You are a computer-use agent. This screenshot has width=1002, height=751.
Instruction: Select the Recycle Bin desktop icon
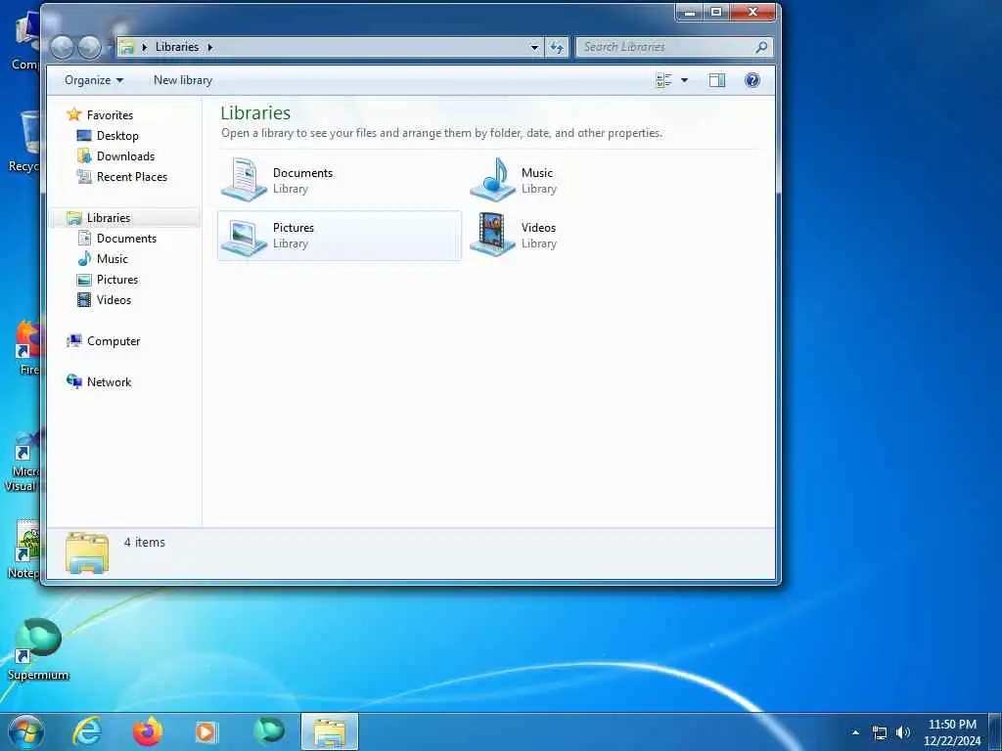[23, 142]
